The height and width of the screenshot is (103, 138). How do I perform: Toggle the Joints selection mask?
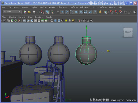tap(67, 12)
